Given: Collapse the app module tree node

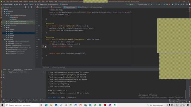Looking at the screenshot, I should point(3,10).
